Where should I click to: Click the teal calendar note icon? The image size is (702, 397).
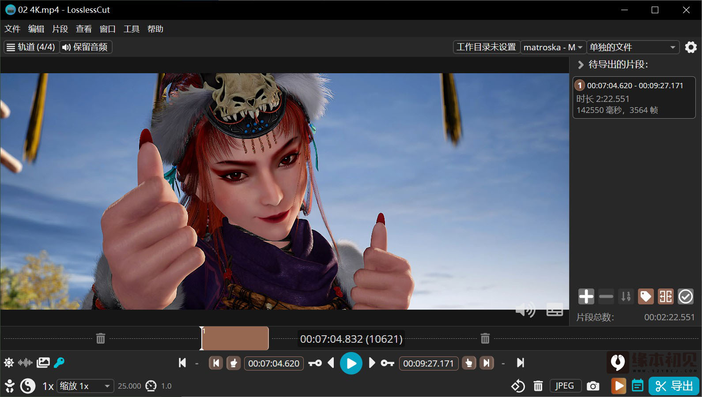[x=638, y=386]
